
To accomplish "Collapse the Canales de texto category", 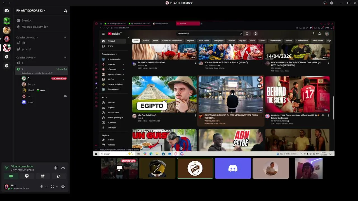I will (27, 37).
